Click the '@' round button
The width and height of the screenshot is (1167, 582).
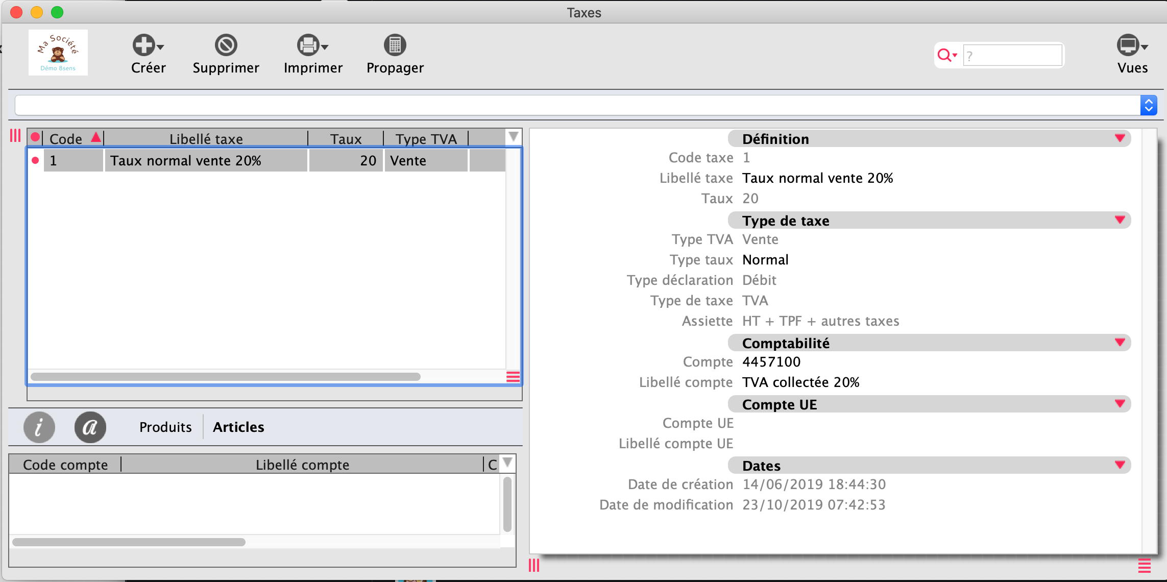(x=90, y=427)
